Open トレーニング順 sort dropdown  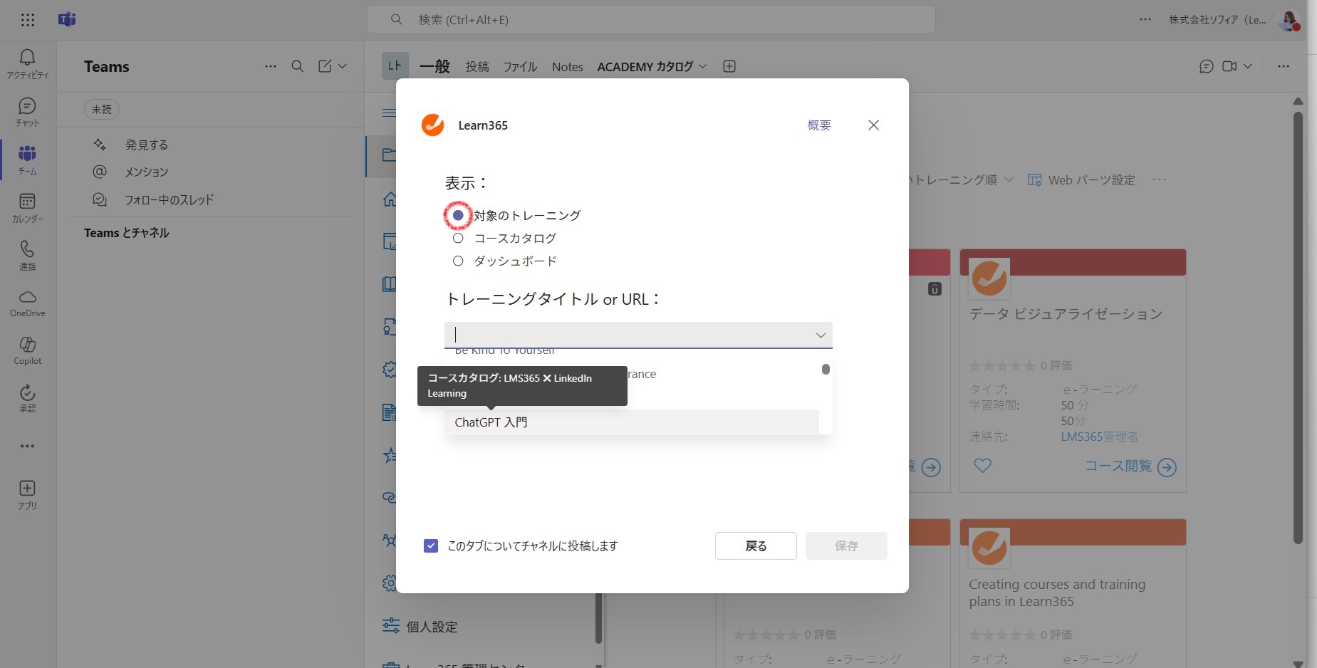(x=961, y=180)
